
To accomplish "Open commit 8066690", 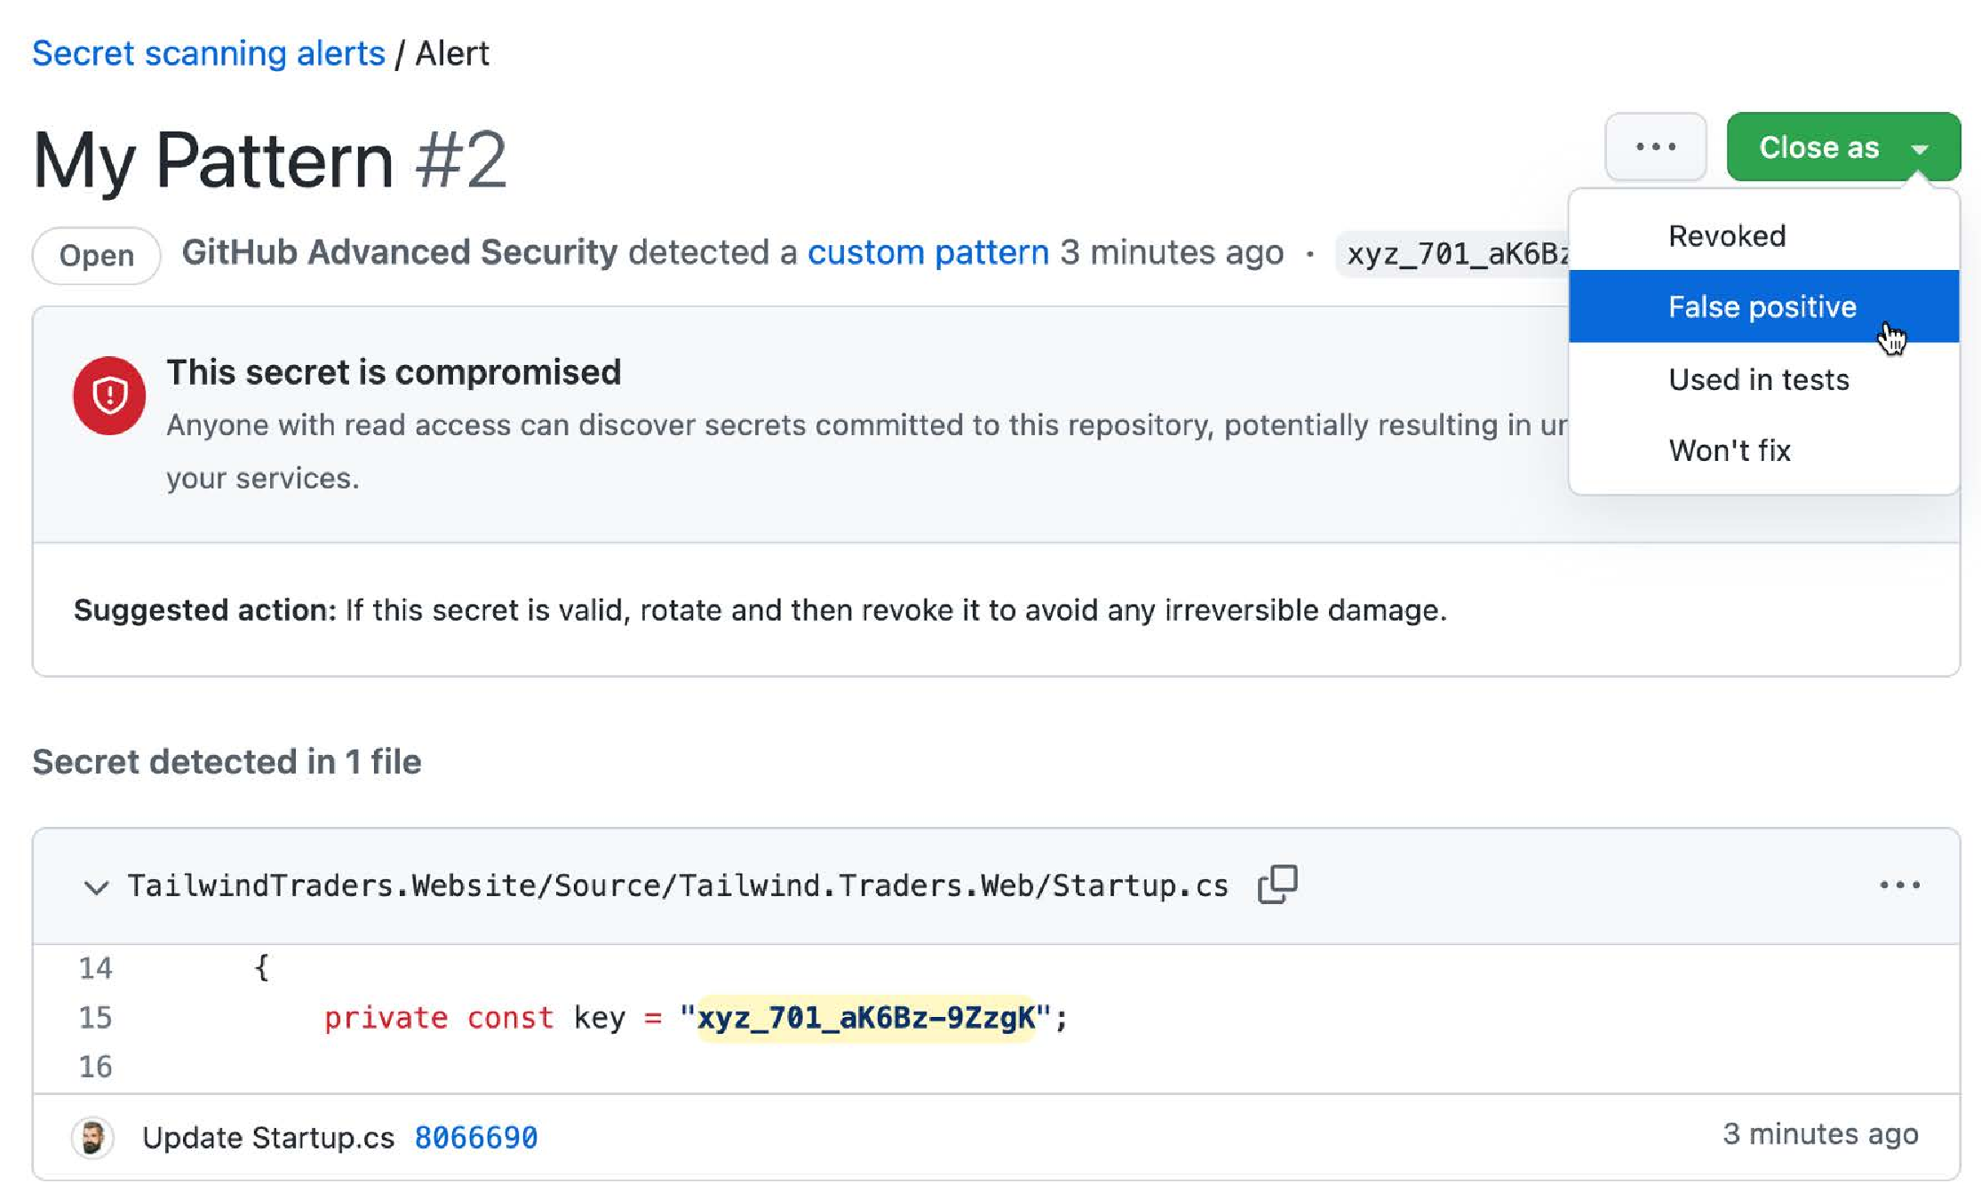I will 476,1137.
